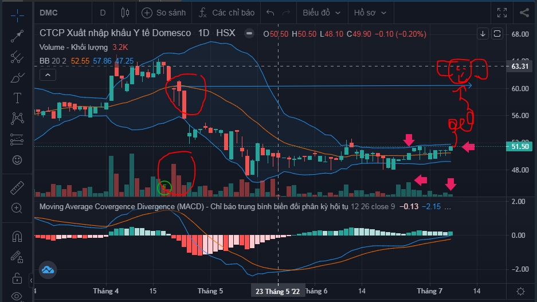This screenshot has width=537, height=302.
Task: Select the text annotation tool
Action: point(17,98)
